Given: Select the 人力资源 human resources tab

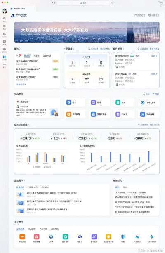Looking at the screenshot, I should click(x=43, y=229).
